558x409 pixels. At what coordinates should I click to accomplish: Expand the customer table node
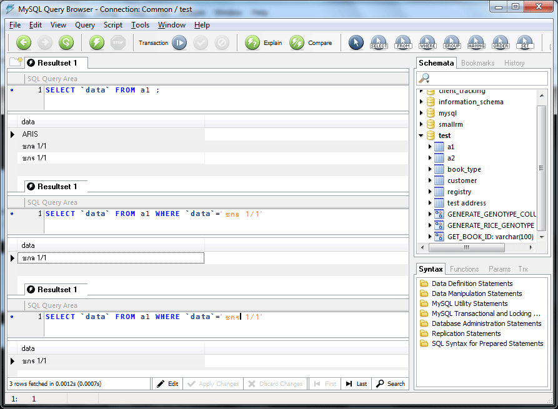point(430,180)
